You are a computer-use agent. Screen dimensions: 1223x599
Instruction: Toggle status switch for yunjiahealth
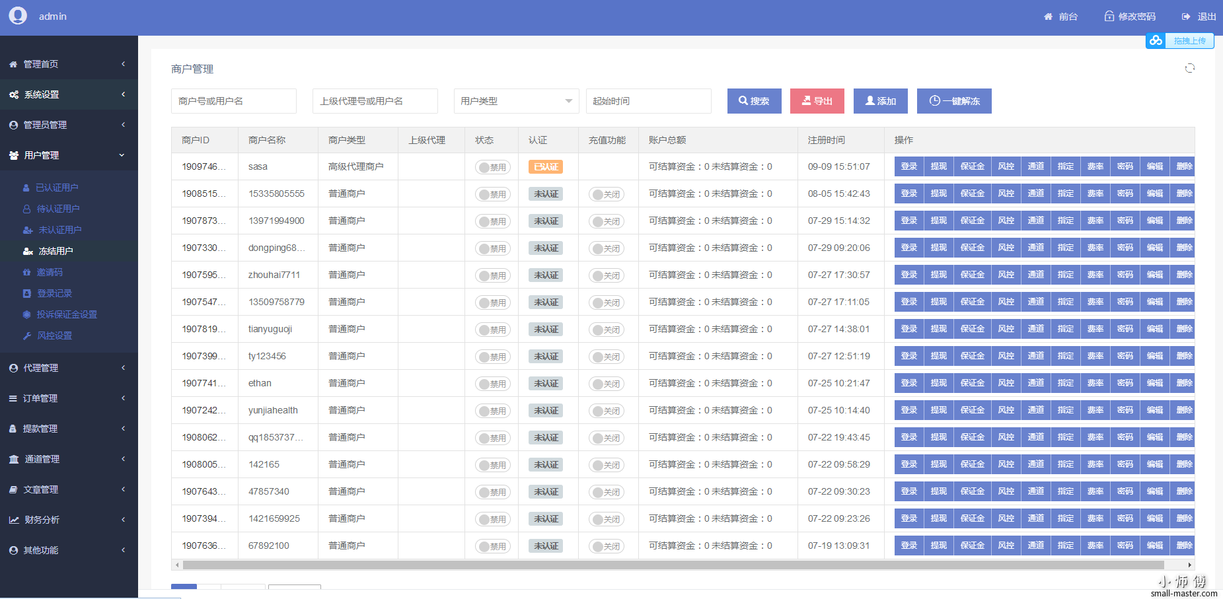(x=492, y=411)
